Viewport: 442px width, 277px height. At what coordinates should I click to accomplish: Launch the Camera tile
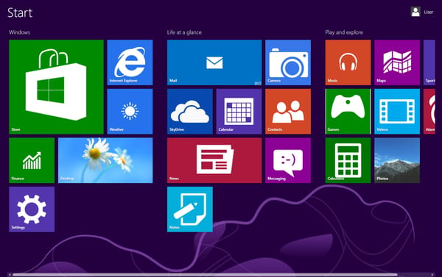click(288, 62)
